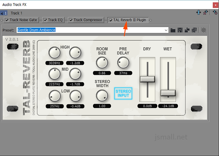219x156 pixels.
Task: Toggle the STEREO INPUT button
Action: (123, 93)
